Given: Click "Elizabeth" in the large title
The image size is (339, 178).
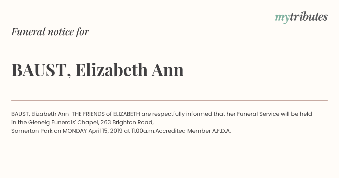Looking at the screenshot, I should pyautogui.click(x=111, y=70).
